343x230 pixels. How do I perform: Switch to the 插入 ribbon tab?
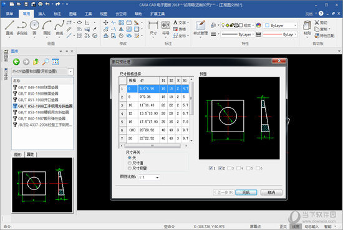coord(42,14)
